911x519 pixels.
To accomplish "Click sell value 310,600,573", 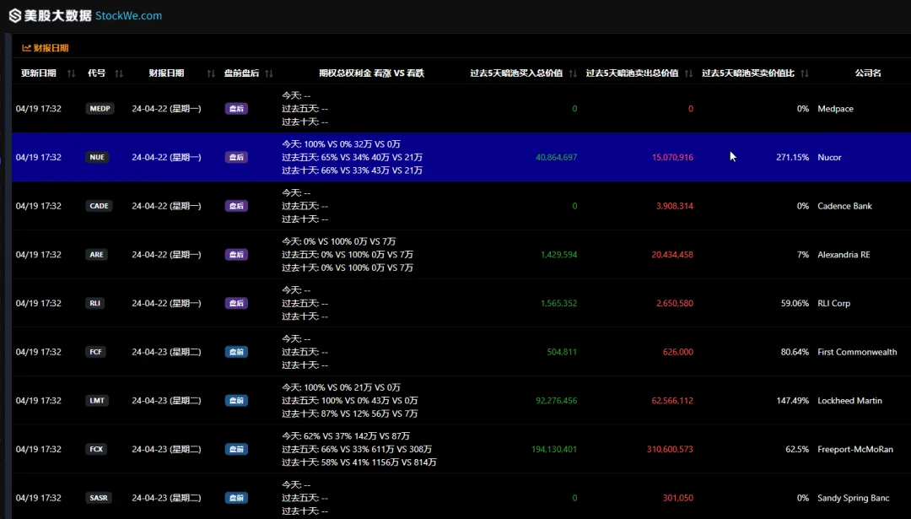I will click(670, 449).
